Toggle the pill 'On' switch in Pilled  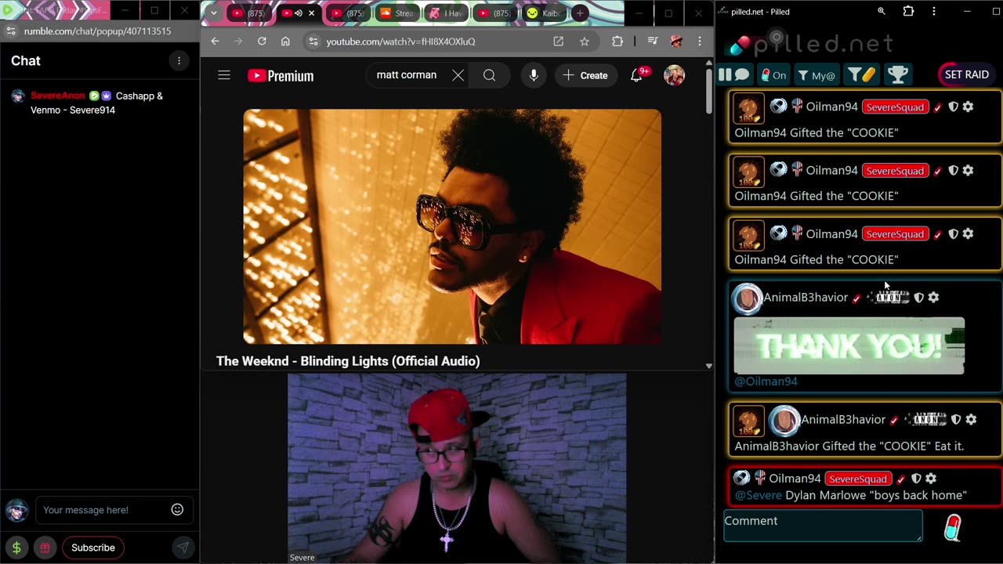[773, 74]
